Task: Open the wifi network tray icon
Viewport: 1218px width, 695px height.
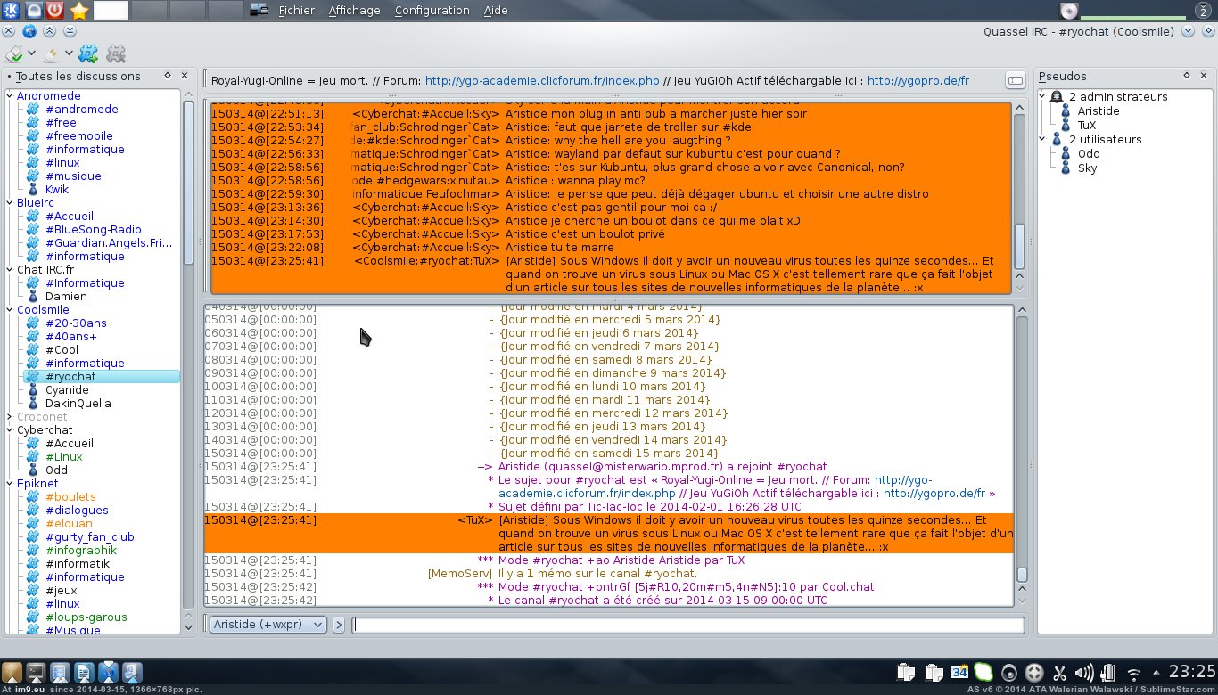Action: click(1134, 674)
